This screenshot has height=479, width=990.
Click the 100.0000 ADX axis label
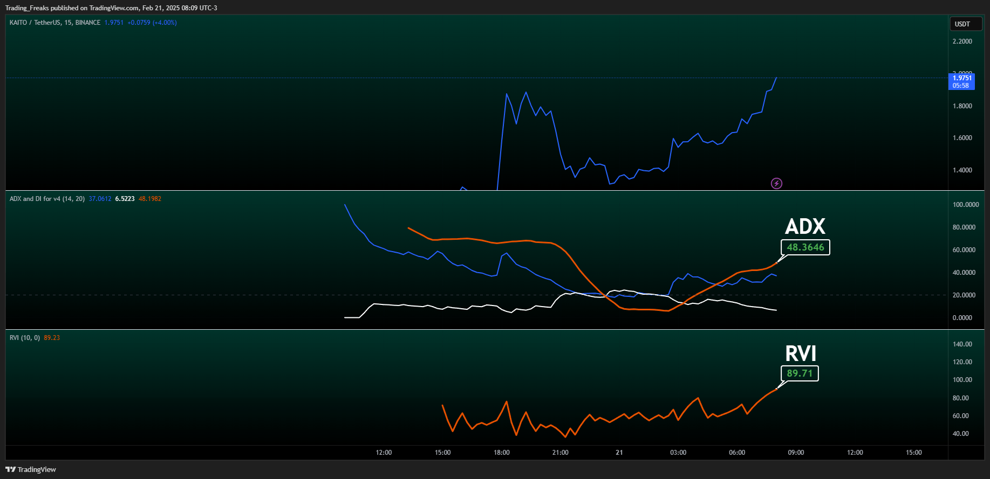tap(966, 205)
